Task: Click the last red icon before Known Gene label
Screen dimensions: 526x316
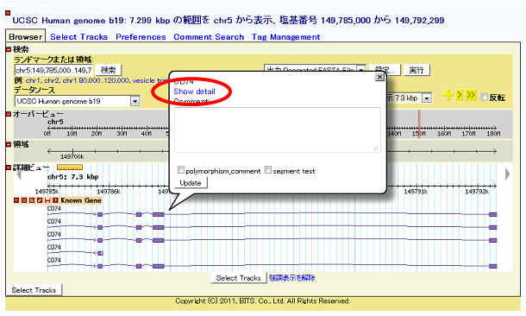Action: 55,200
